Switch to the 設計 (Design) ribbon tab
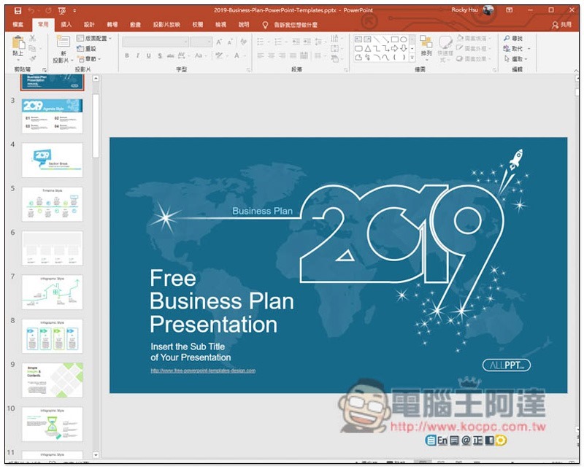Image resolution: width=584 pixels, height=469 pixels. [89, 25]
